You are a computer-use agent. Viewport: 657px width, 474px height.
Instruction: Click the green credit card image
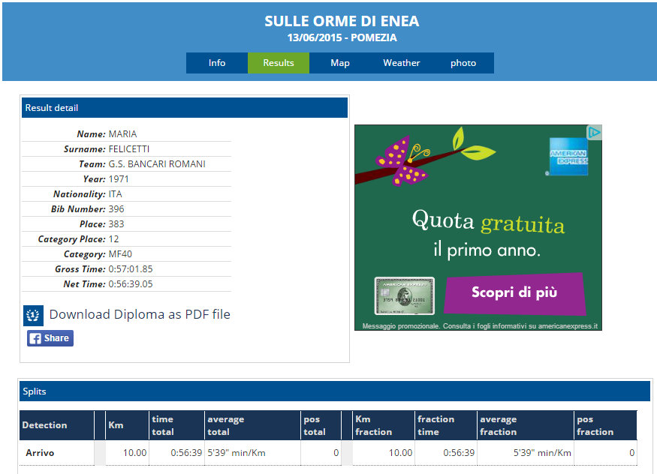coord(404,295)
